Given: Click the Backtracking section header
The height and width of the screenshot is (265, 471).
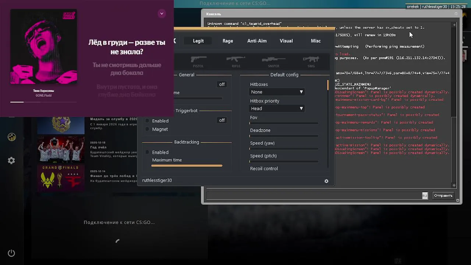Looking at the screenshot, I should tap(187, 142).
